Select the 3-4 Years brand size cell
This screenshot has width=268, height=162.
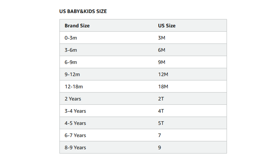(x=75, y=111)
